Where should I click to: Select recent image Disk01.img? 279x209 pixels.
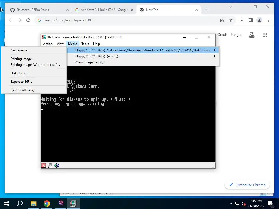pos(34,73)
